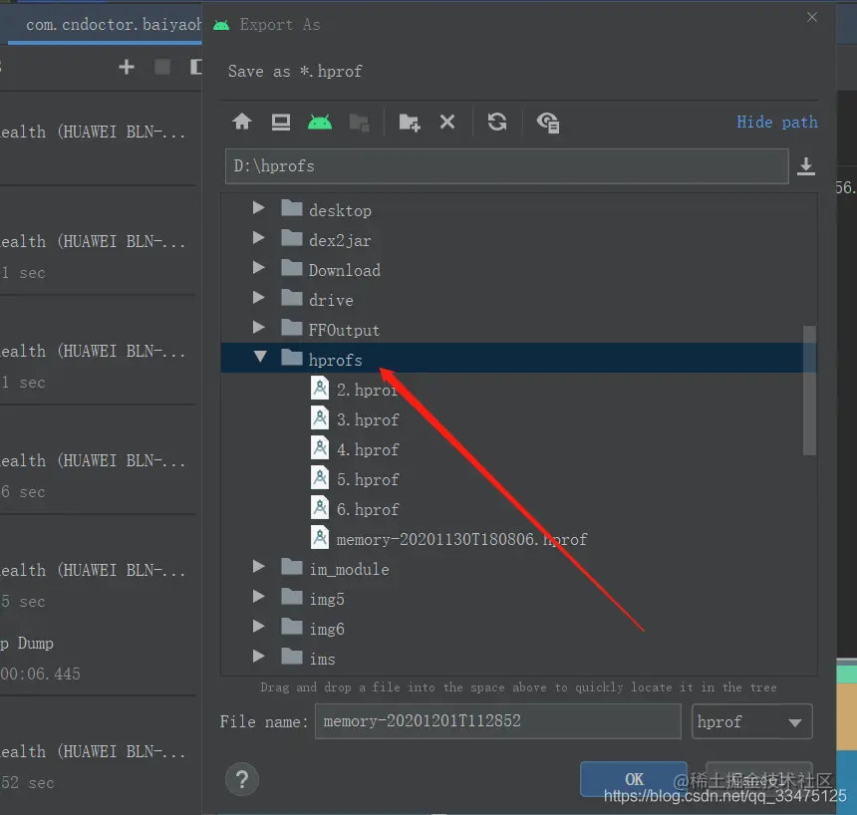Toggle show hidden files and directories icon

pyautogui.click(x=548, y=123)
